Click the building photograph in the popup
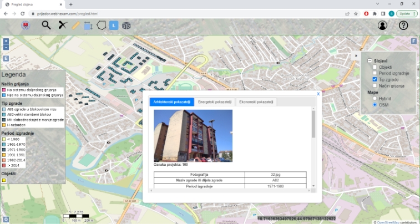Viewport: 420px width, 224px height. pyautogui.click(x=193, y=135)
